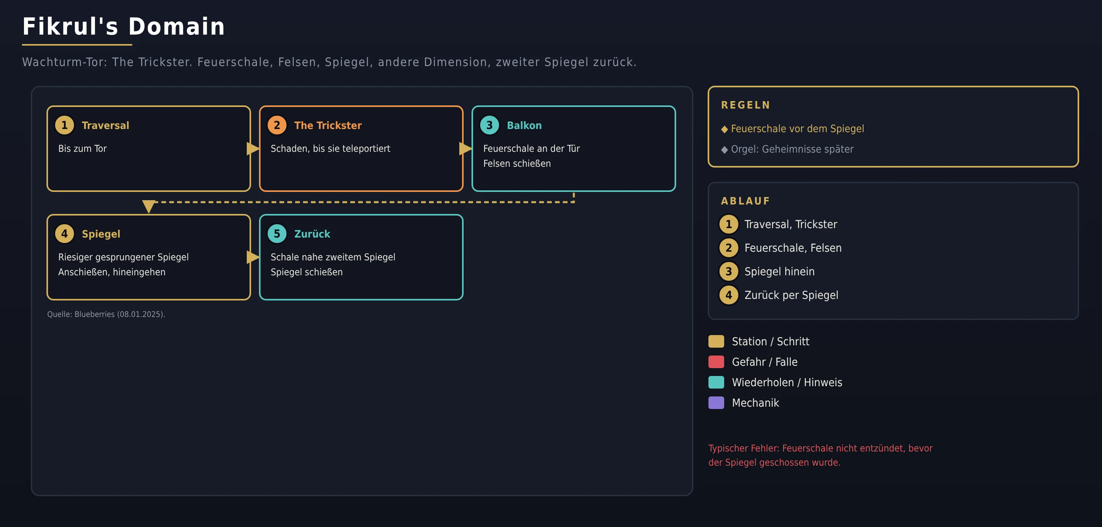The width and height of the screenshot is (1102, 527).
Task: Click the Gefahr / Falle legend label
Action: [764, 362]
